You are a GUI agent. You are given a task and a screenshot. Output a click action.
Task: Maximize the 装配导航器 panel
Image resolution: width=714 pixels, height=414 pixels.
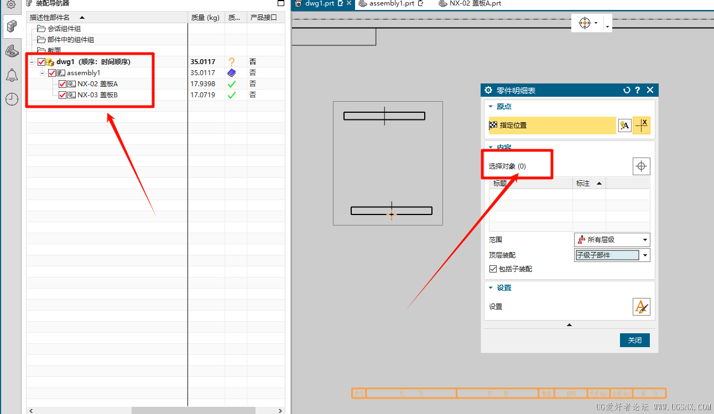tap(280, 3)
